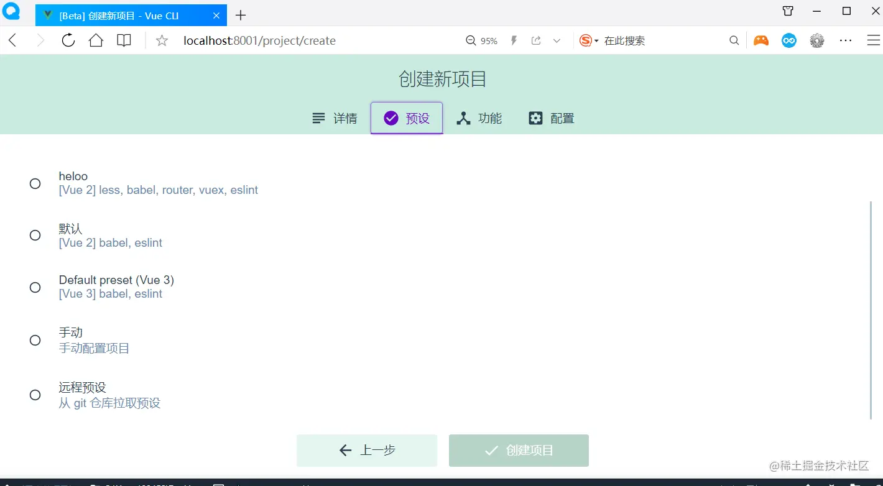This screenshot has width=883, height=486.
Task: Click 'Default preset (Vue 3)' label text
Action: tap(116, 280)
